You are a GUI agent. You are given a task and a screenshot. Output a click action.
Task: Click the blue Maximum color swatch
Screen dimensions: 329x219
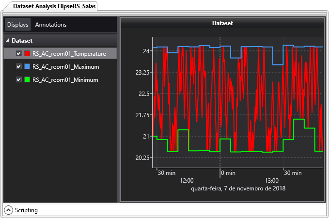click(x=27, y=66)
